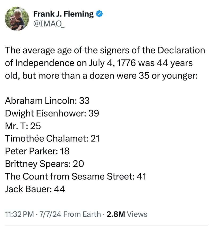The width and height of the screenshot is (213, 228).
Task: Click the tweet's first line about average age
Action: click(x=105, y=50)
